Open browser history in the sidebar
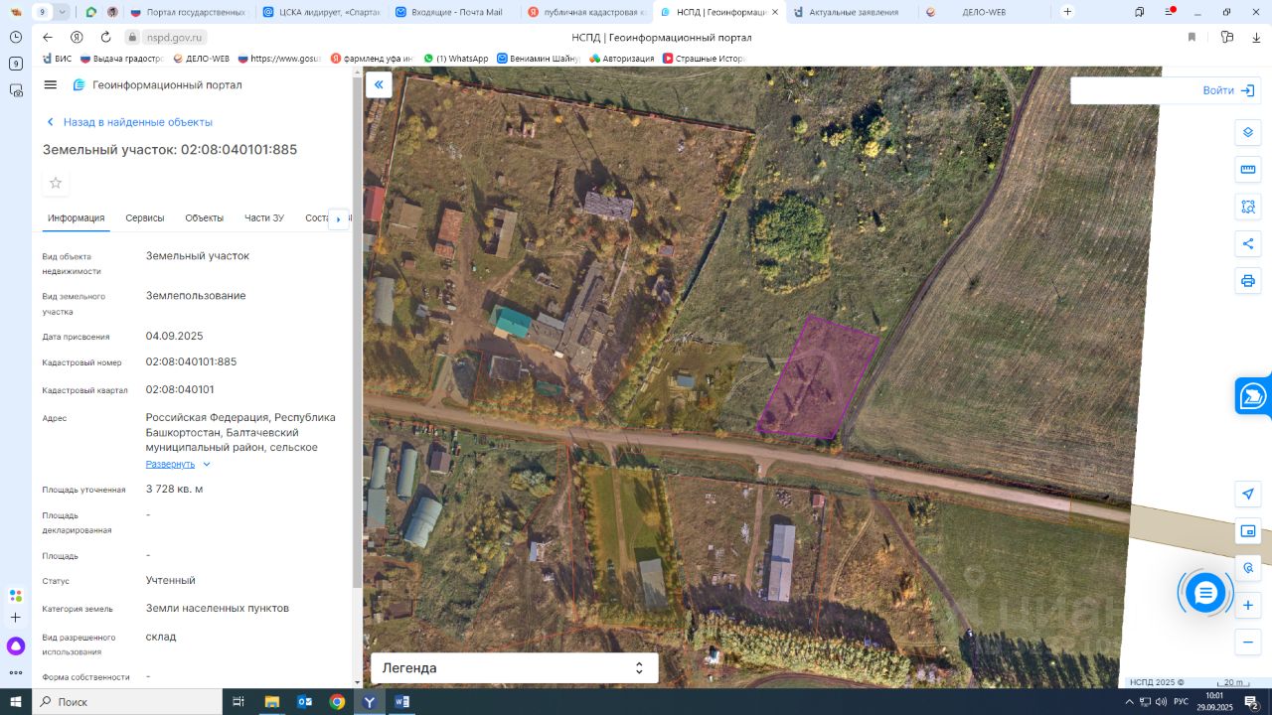Viewport: 1272px width, 715px height. pyautogui.click(x=16, y=37)
